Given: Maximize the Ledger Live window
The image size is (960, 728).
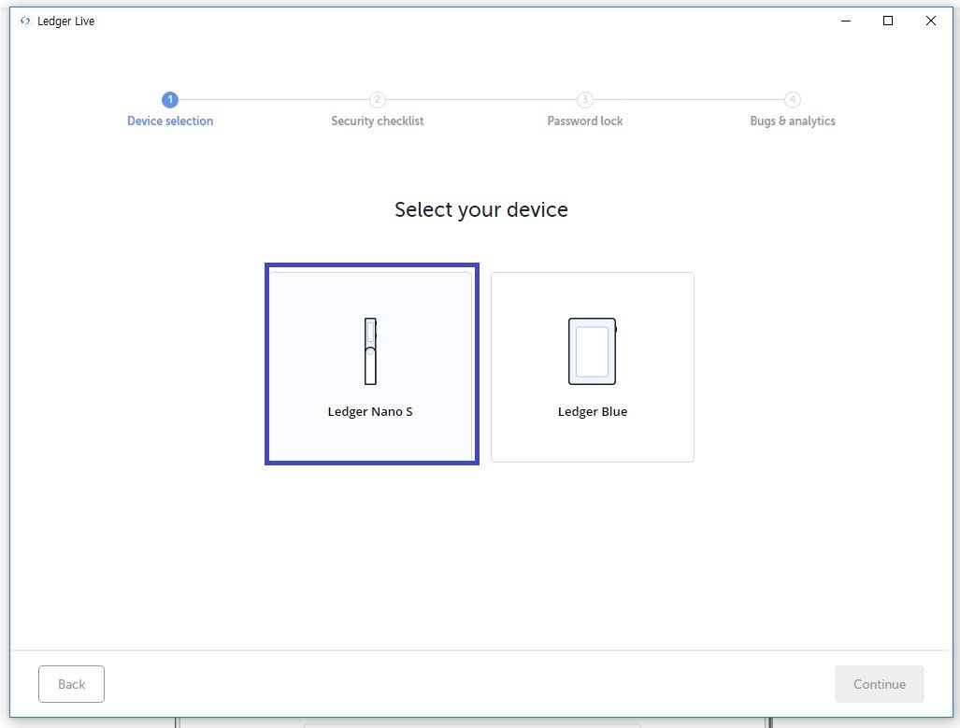Looking at the screenshot, I should pyautogui.click(x=888, y=21).
